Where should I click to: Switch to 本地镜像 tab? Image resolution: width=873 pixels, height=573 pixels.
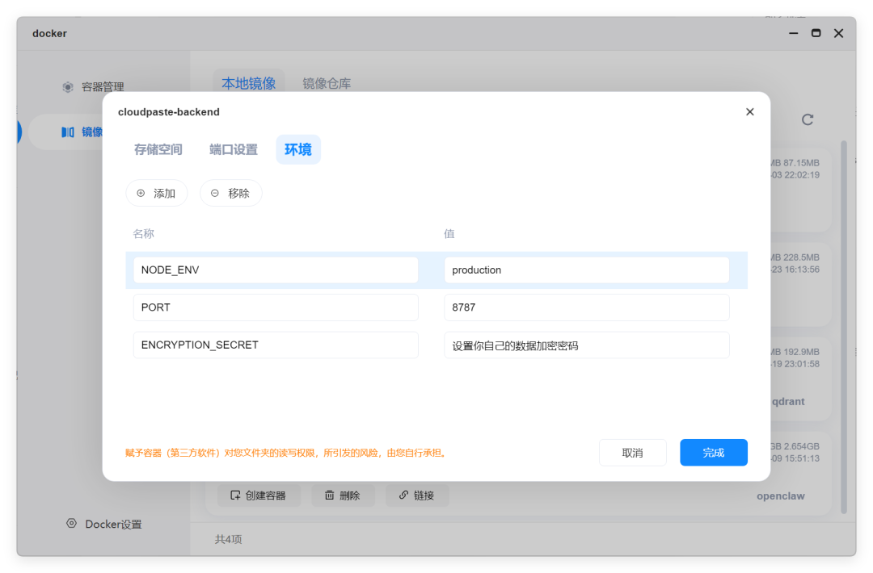pyautogui.click(x=248, y=83)
